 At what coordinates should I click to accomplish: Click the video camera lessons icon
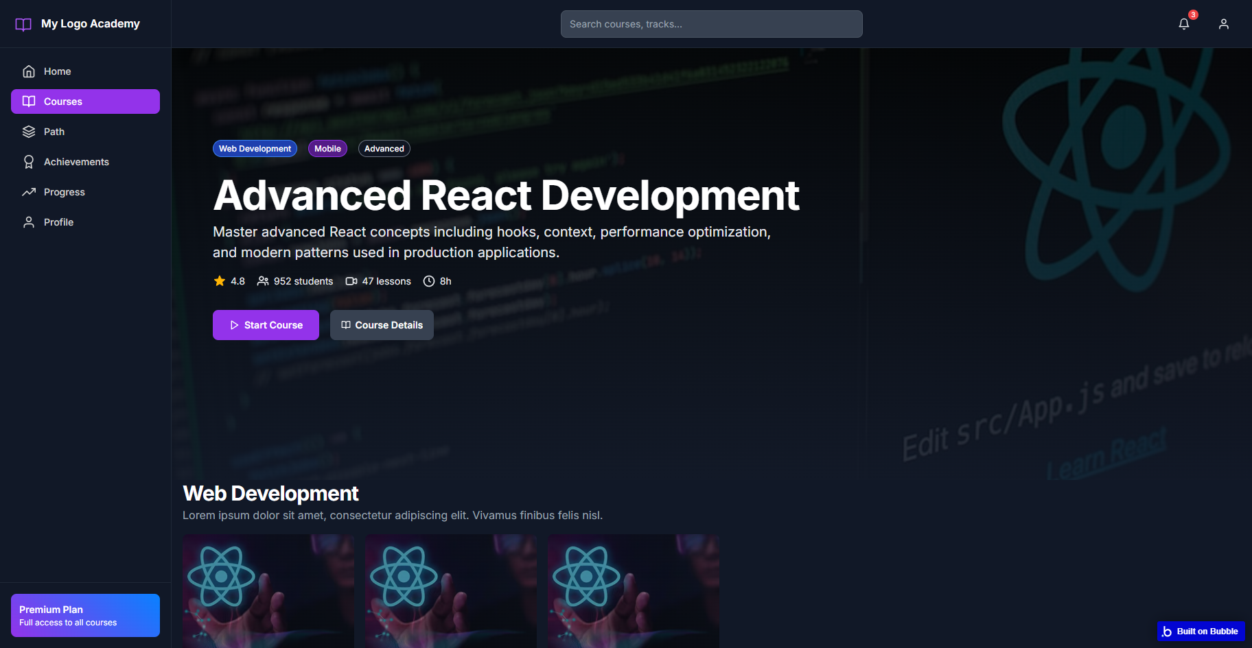point(351,281)
